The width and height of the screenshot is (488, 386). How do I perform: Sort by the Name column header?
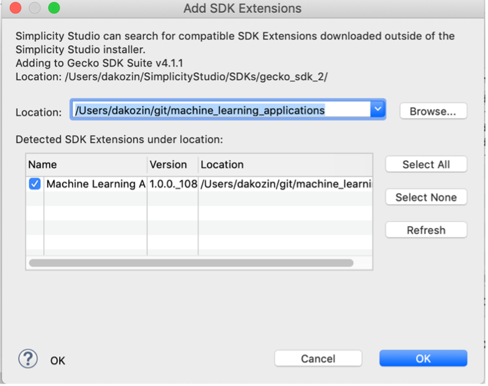(85, 164)
